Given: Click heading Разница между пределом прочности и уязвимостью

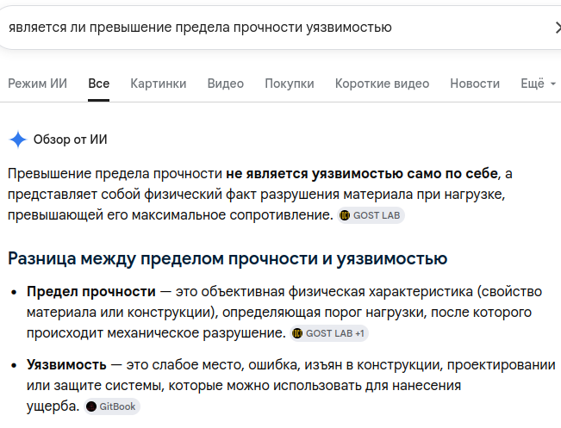Looking at the screenshot, I should 228,258.
